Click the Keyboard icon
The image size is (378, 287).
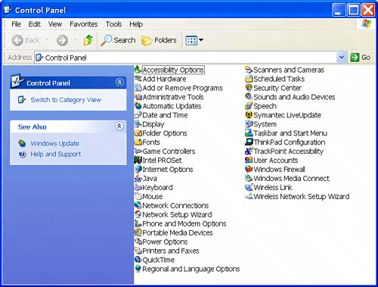pos(138,187)
